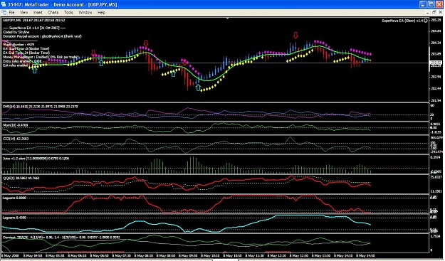Select the "GBPJPY,M5" chart header label

pyautogui.click(x=11, y=21)
